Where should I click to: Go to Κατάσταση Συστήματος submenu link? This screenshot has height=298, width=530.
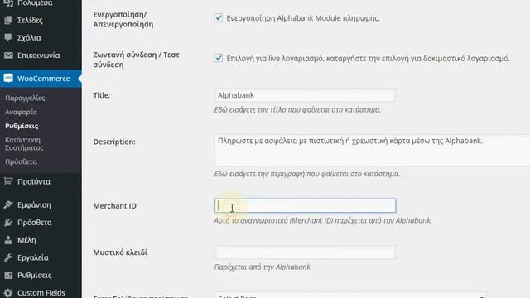point(24,144)
